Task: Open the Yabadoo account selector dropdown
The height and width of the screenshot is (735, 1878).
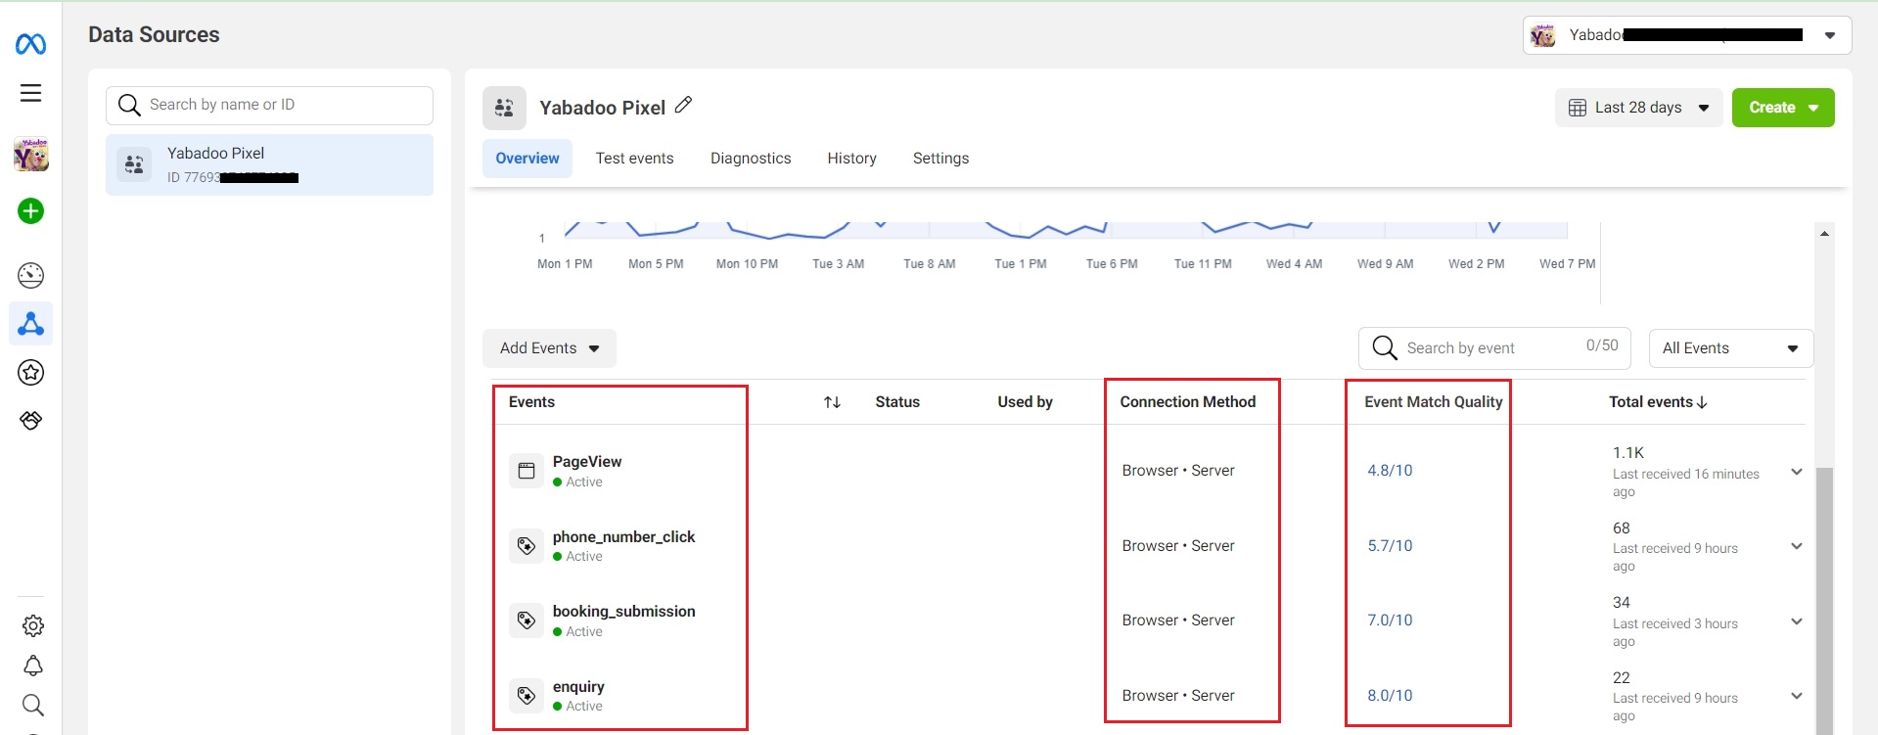Action: [x=1687, y=35]
